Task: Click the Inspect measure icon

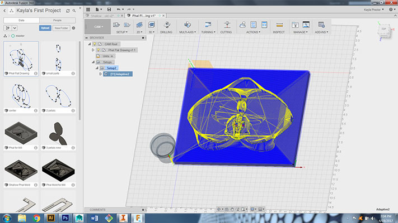Action: pyautogui.click(x=279, y=25)
